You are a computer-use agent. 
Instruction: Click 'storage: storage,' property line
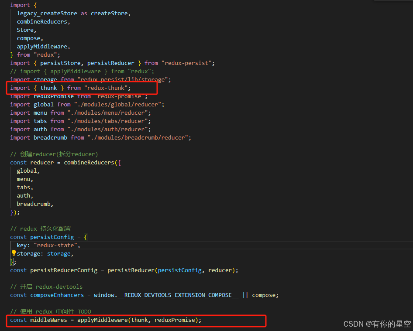45,254
